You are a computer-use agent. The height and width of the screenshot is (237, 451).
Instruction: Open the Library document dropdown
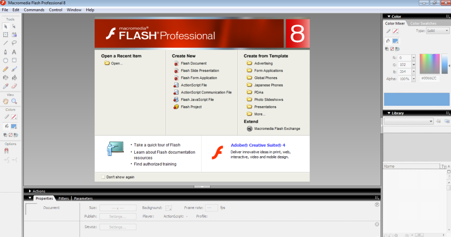(x=409, y=121)
